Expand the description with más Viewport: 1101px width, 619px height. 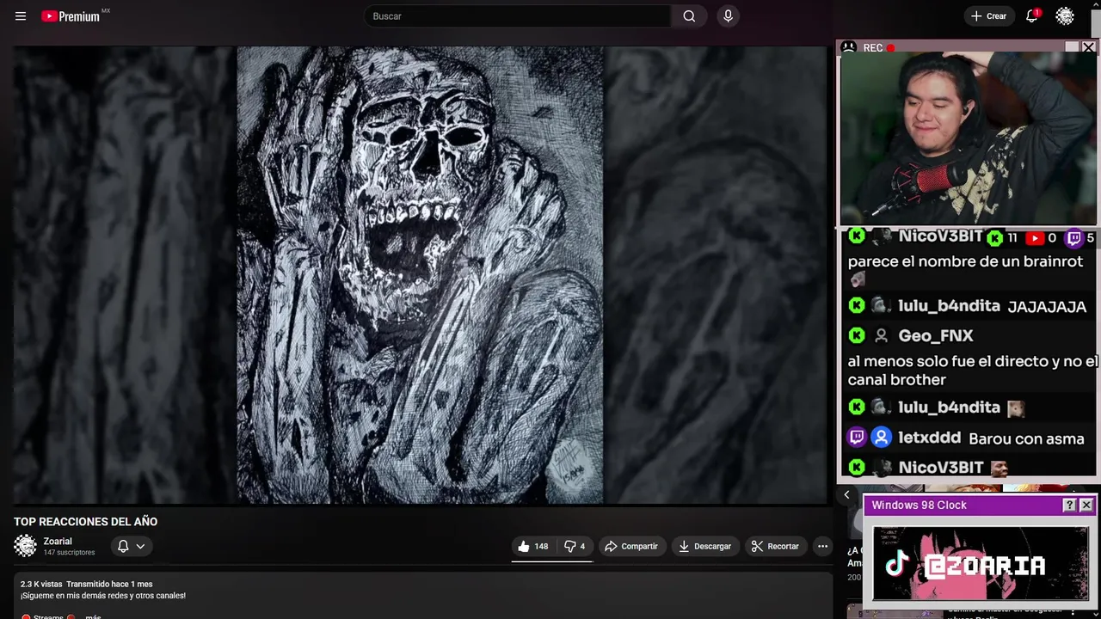[x=93, y=616]
